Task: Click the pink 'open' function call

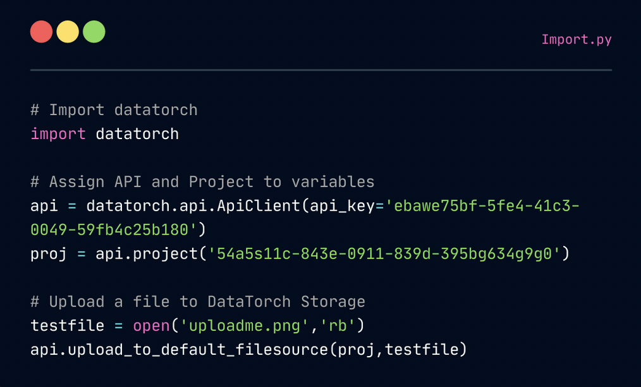Action: 151,326
